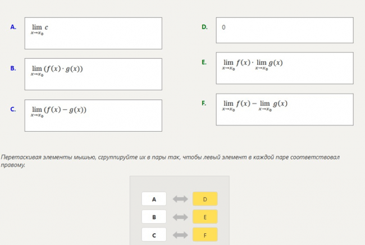Image resolution: width=365 pixels, height=245 pixels.
Task: Click the blue C. label
Action: 13,109
